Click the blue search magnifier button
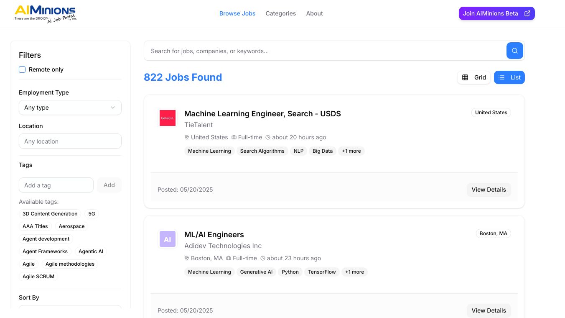The height and width of the screenshot is (318, 565). coord(515,51)
